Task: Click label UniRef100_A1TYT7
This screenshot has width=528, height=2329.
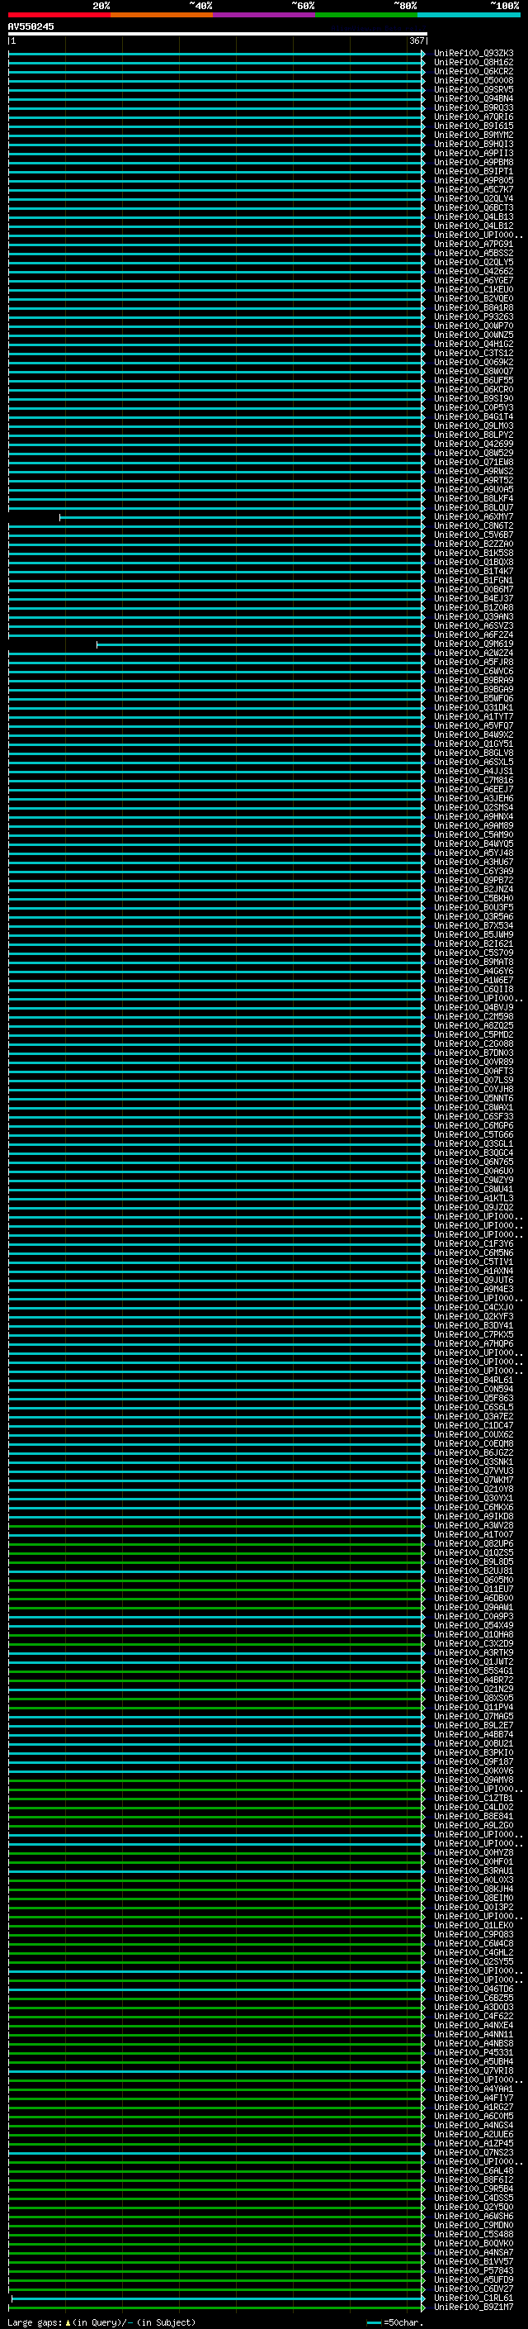Action: tap(473, 717)
